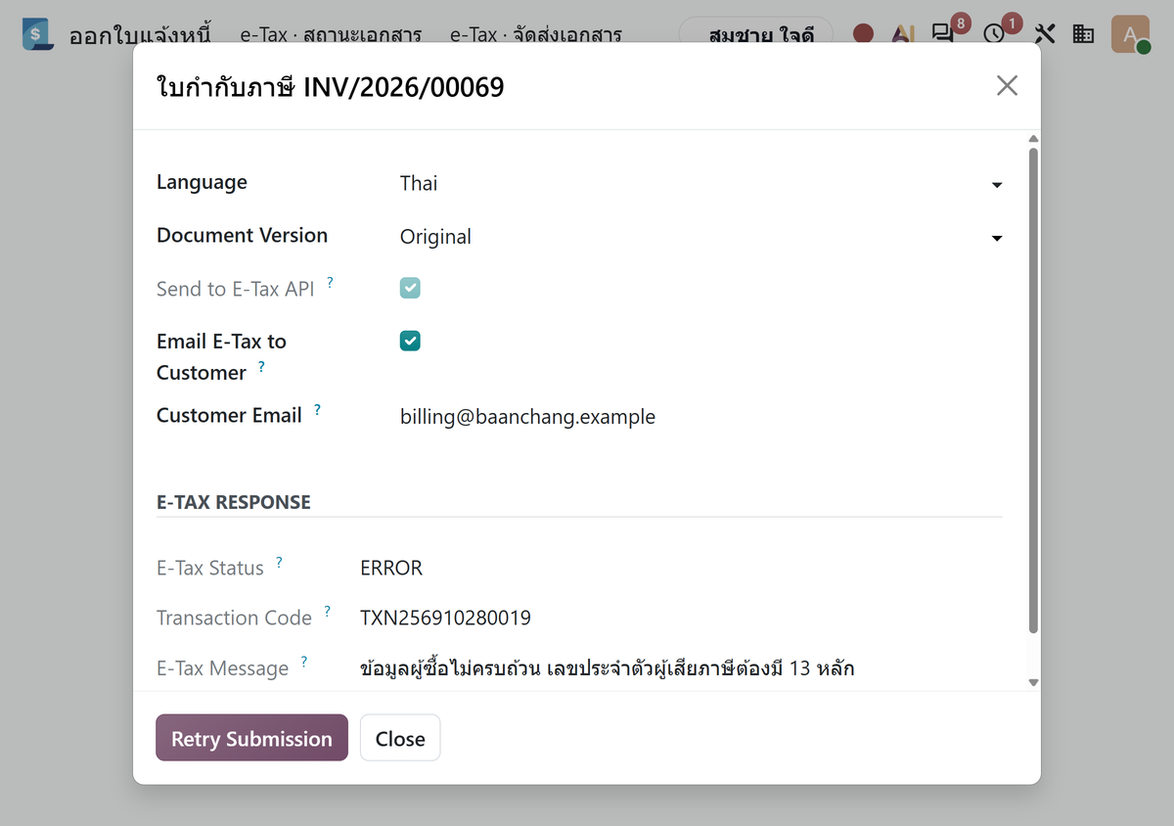Click the red recording indicator icon

[863, 34]
